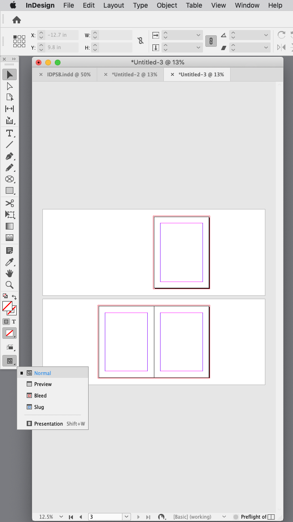293x522 pixels.
Task: Click the flip horizontal icon
Action: pos(282,47)
